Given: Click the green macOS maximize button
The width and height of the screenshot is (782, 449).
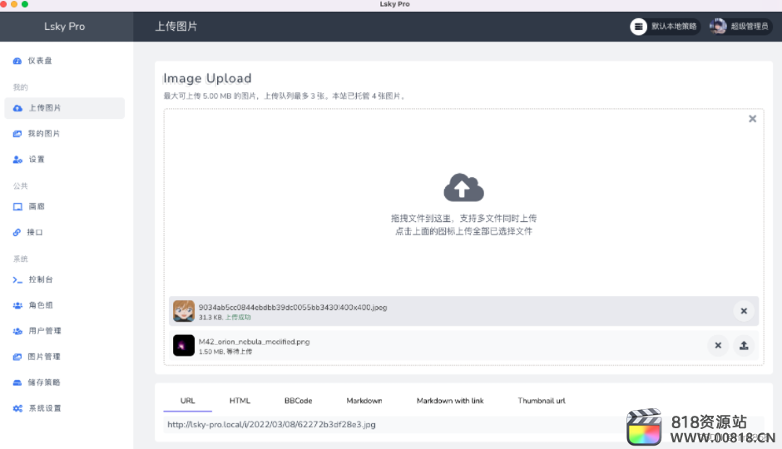Looking at the screenshot, I should pos(25,4).
